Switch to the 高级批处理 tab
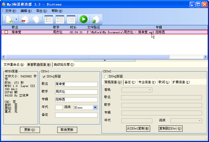Screen dimensions: 209x142 click(x=64, y=65)
